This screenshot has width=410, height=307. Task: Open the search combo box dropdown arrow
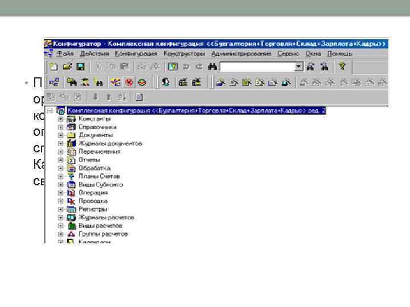pos(298,67)
